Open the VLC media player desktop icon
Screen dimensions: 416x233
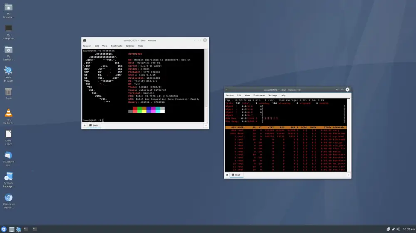[x=8, y=116]
